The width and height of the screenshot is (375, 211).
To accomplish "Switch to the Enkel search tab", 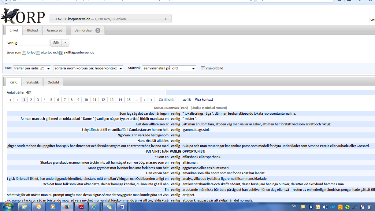I will click(x=14, y=30).
